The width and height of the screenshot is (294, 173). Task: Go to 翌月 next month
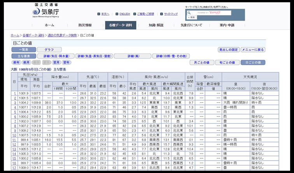pyautogui.click(x=56, y=62)
